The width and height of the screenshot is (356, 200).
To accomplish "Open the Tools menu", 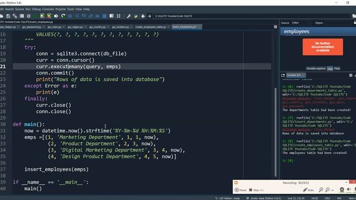I will pyautogui.click(x=71, y=9).
